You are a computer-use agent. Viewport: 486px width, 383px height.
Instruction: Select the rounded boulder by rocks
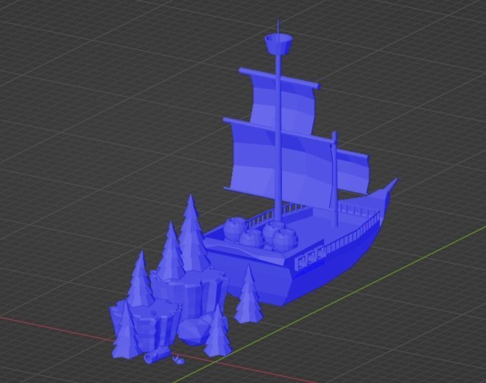[x=194, y=330]
